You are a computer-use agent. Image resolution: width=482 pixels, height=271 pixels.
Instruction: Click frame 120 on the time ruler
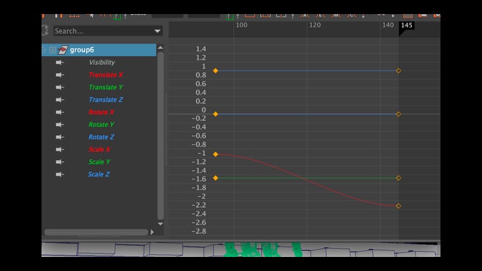(315, 25)
